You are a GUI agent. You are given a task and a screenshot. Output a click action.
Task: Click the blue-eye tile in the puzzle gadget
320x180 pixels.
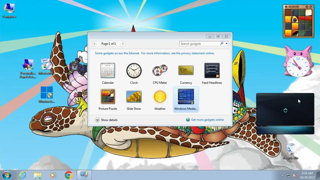click(x=295, y=19)
